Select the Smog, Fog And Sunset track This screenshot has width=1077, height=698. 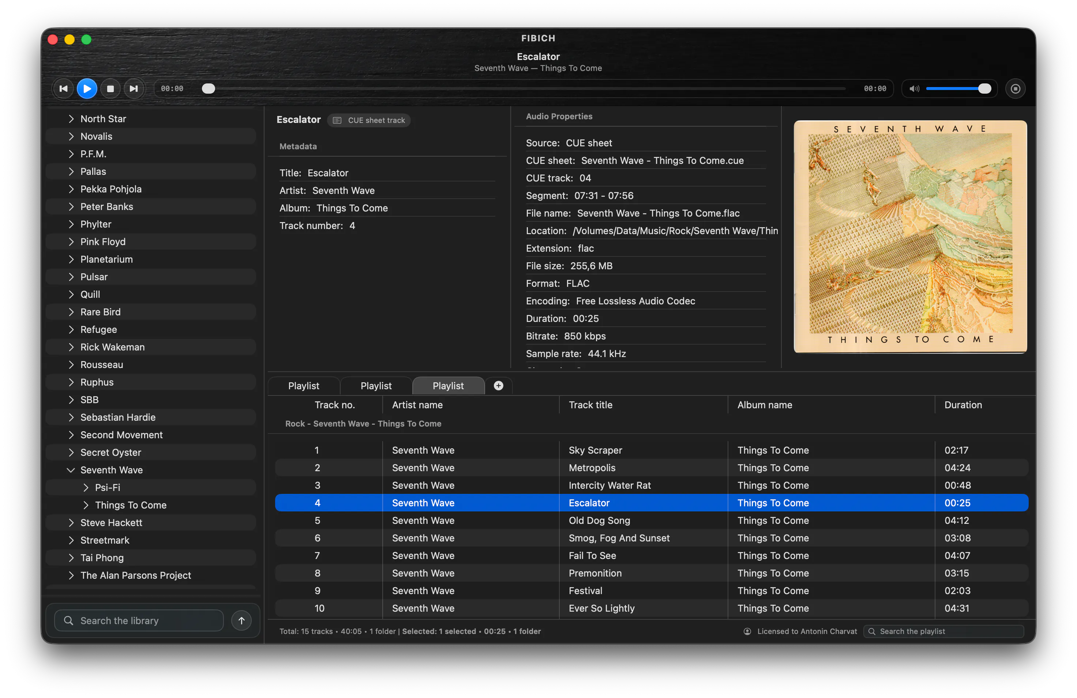652,538
